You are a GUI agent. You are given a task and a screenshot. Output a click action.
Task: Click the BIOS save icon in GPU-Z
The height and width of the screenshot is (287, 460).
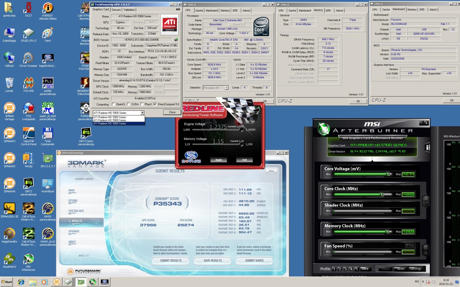[176, 40]
